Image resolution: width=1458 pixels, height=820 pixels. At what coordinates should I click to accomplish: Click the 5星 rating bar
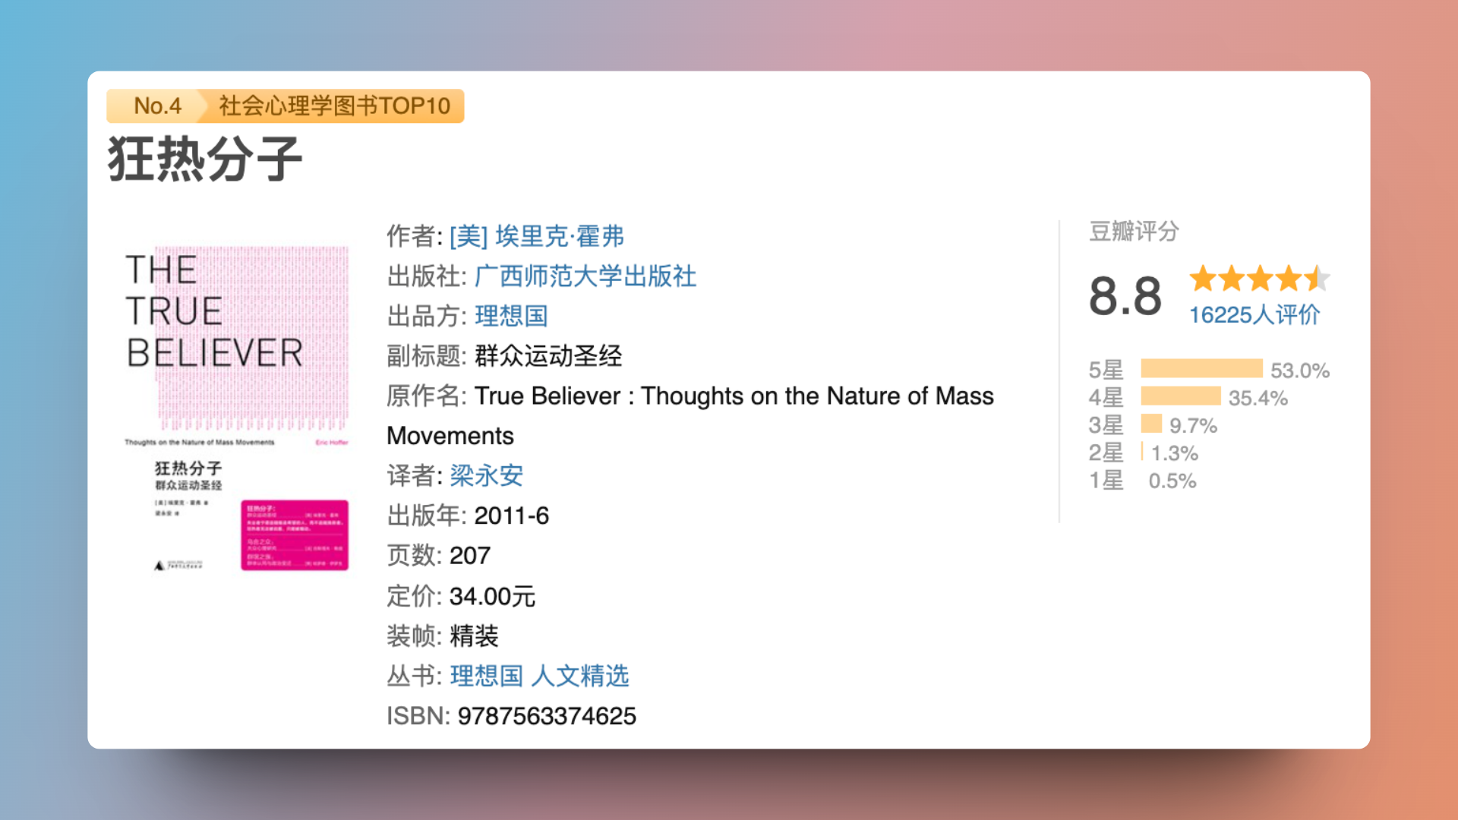[1201, 369]
